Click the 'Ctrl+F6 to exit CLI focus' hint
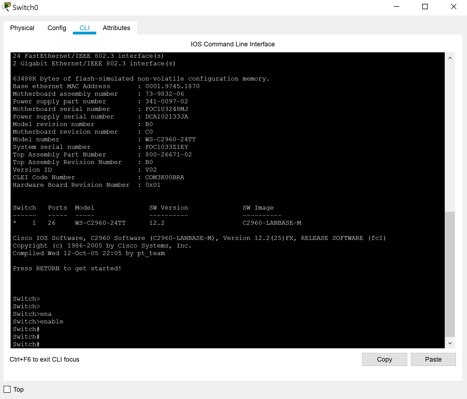467x399 pixels. (x=44, y=359)
